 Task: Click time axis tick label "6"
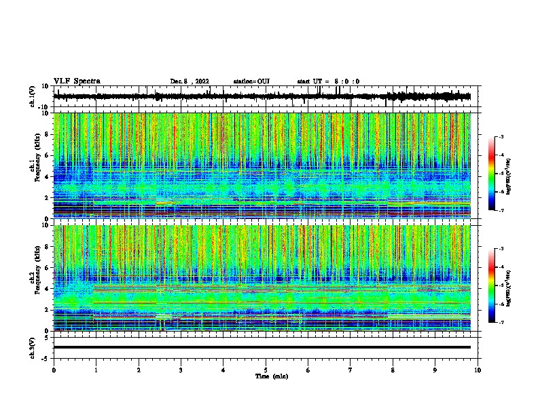[308, 370]
